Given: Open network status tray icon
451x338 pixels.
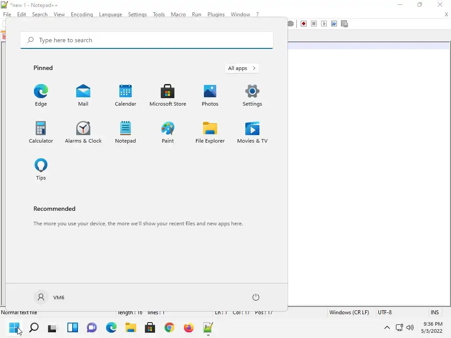Looking at the screenshot, I should click(x=399, y=327).
